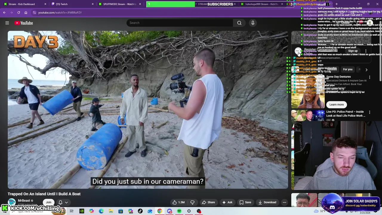
Task: Start voice search with the microphone icon
Action: point(253,23)
